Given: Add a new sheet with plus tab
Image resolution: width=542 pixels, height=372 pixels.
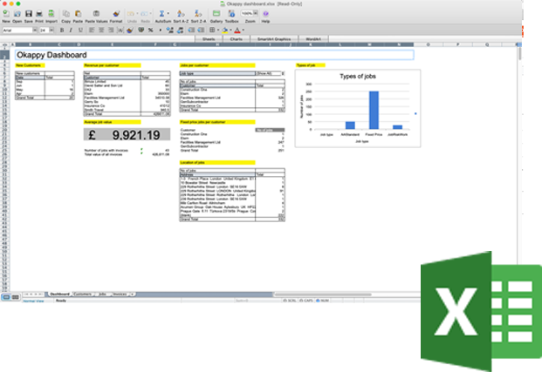Looking at the screenshot, I should tap(132, 294).
